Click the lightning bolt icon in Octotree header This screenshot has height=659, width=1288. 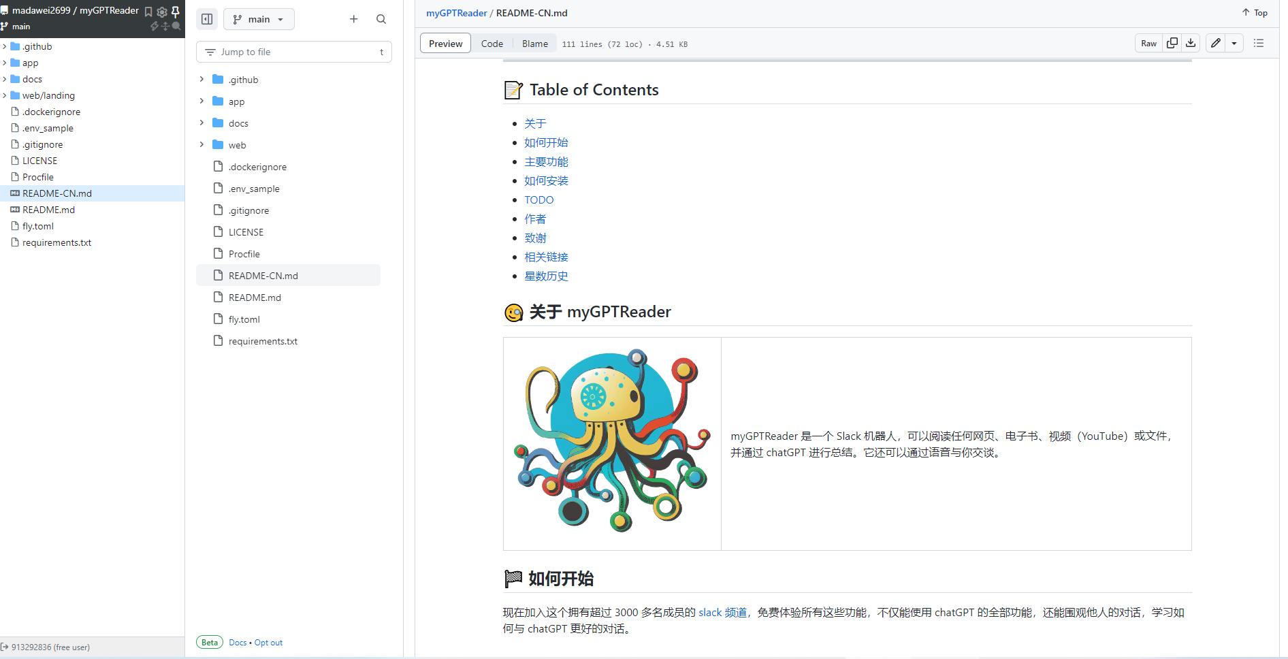(155, 26)
